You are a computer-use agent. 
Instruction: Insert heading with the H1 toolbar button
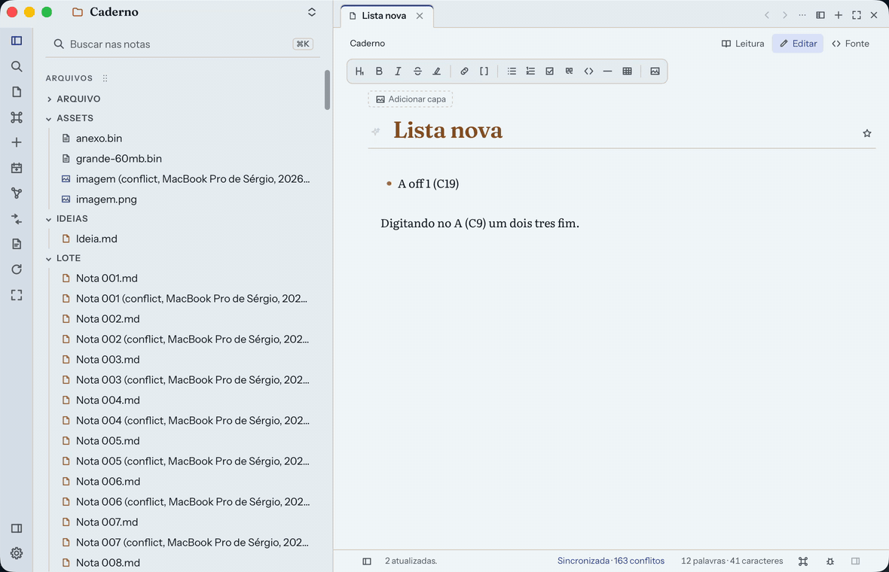(359, 71)
